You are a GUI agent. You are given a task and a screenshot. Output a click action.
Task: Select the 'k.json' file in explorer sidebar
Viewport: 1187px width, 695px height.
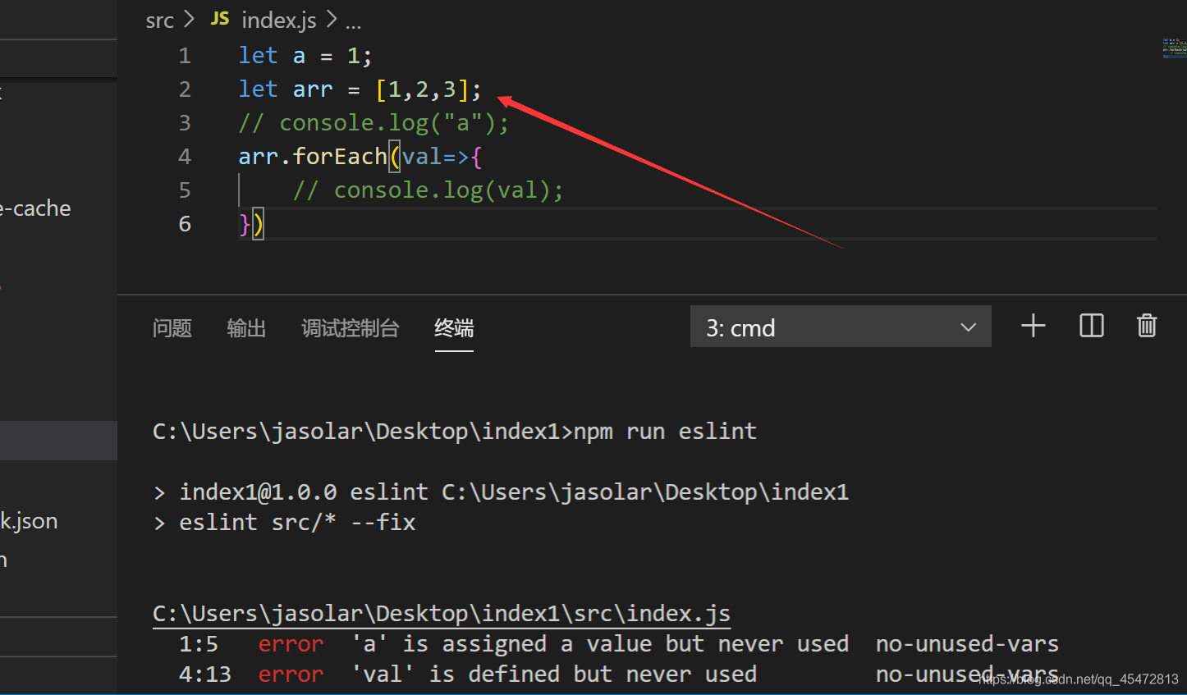pyautogui.click(x=30, y=521)
